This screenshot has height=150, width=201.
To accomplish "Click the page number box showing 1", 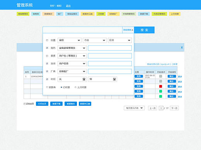I will (x=161, y=108).
